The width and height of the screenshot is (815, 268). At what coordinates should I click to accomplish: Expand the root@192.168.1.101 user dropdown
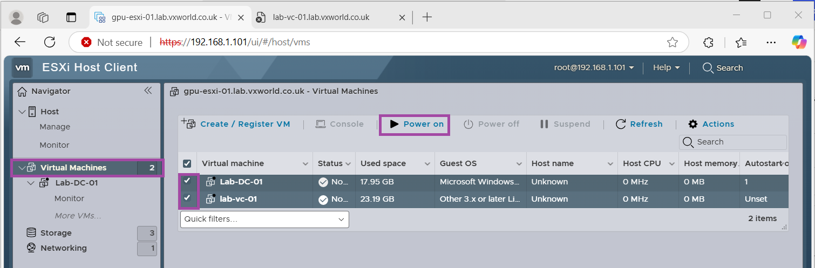click(594, 67)
